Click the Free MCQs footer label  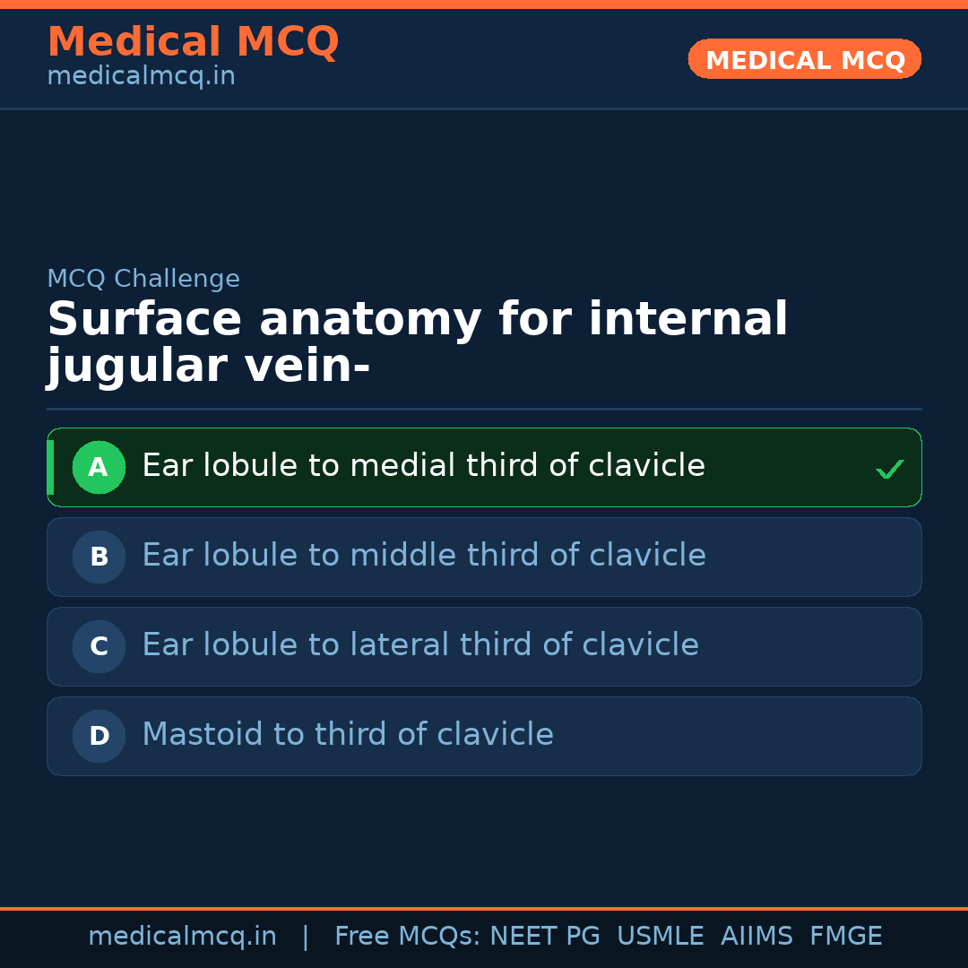point(407,937)
